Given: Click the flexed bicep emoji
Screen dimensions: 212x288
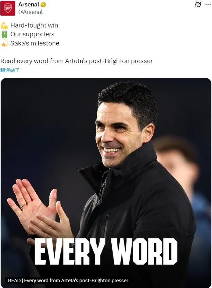Looking at the screenshot, I should [4, 25].
